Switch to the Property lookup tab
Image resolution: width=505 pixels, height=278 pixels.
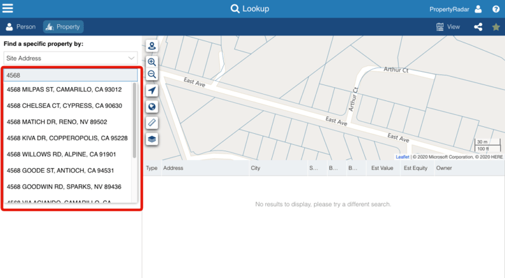[x=64, y=27]
